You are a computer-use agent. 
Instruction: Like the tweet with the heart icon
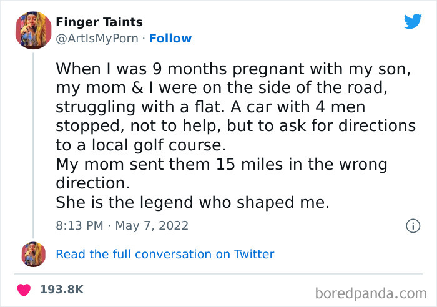coord(25,290)
